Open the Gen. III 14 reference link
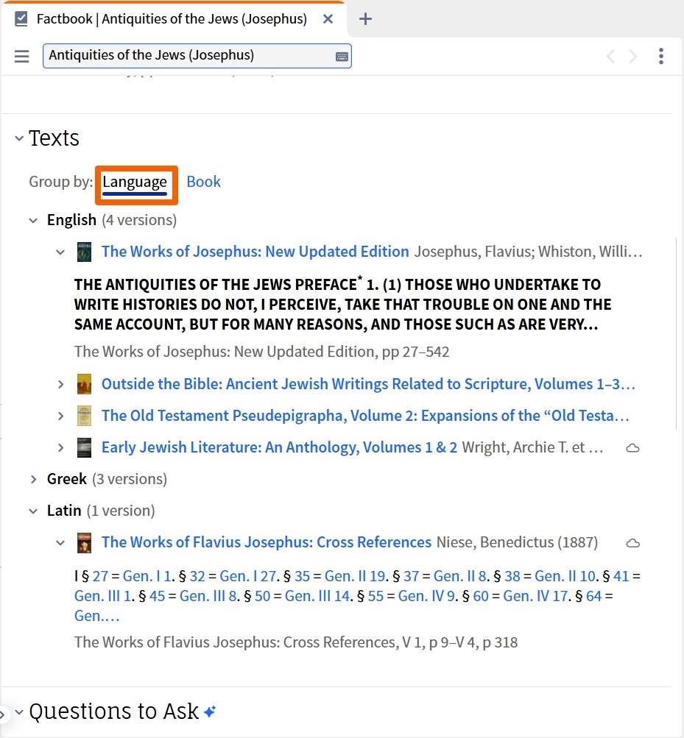This screenshot has width=684, height=738. tap(317, 596)
